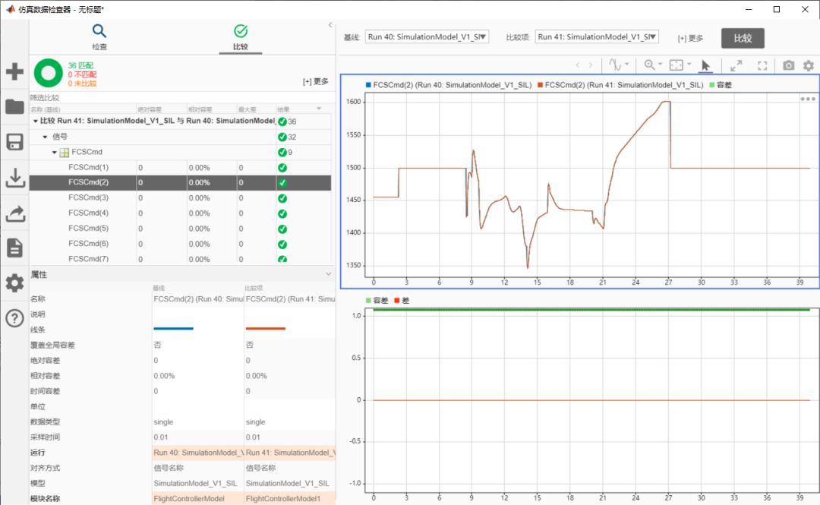Collapse left panel with top chevron

click(330, 24)
